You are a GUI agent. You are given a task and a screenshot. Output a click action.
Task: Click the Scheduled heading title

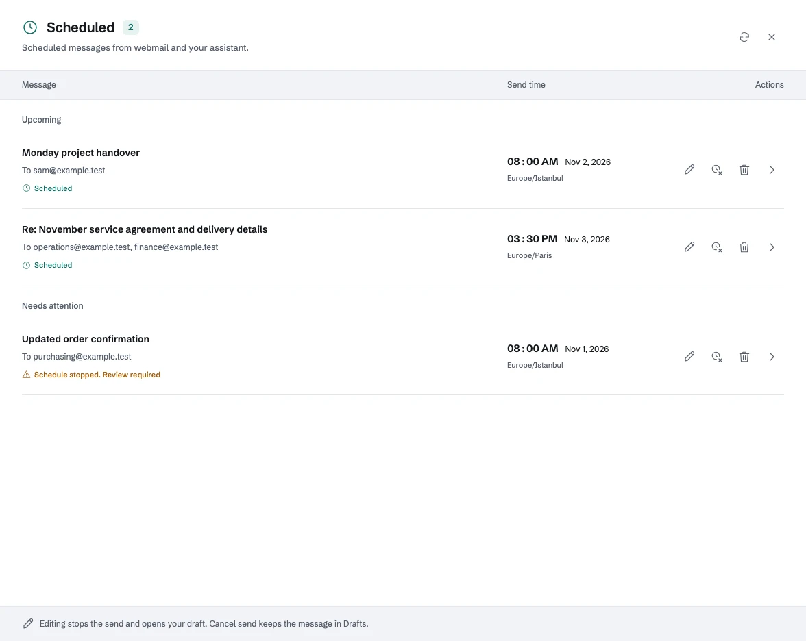(81, 27)
